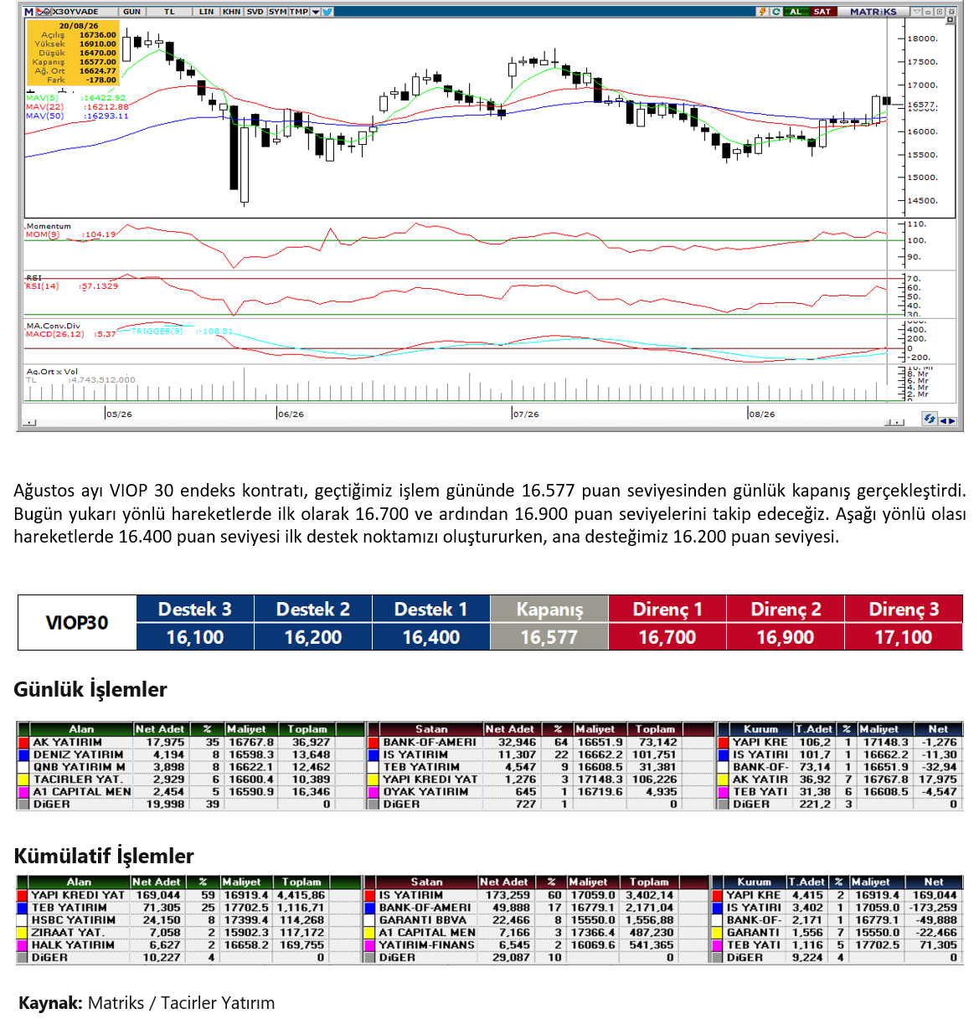Click the green C refresh icon

(776, 12)
